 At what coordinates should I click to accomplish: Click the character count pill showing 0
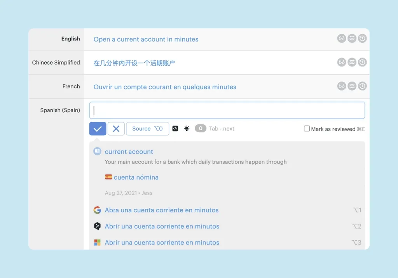(x=200, y=129)
